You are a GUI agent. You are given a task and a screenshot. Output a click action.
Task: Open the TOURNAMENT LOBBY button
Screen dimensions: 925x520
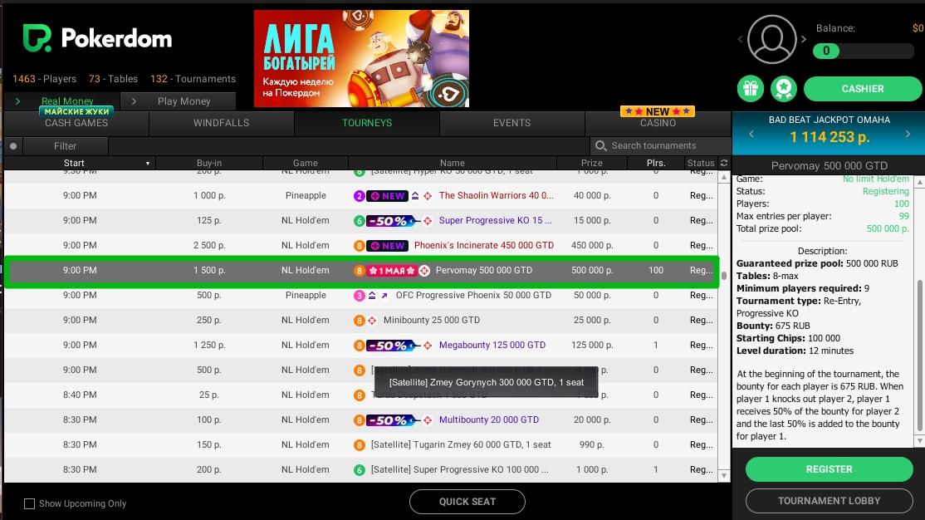tap(829, 501)
